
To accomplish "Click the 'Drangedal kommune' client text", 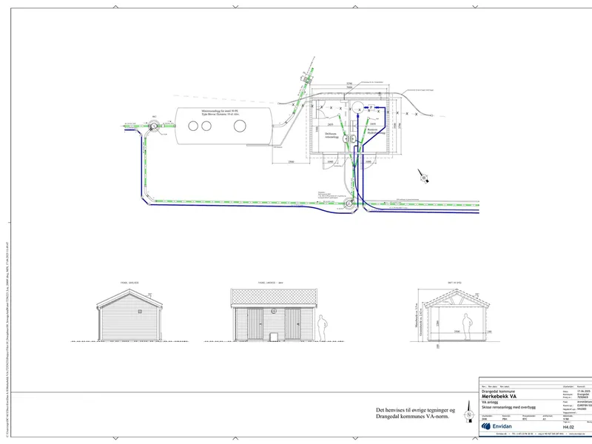I will [x=498, y=391].
